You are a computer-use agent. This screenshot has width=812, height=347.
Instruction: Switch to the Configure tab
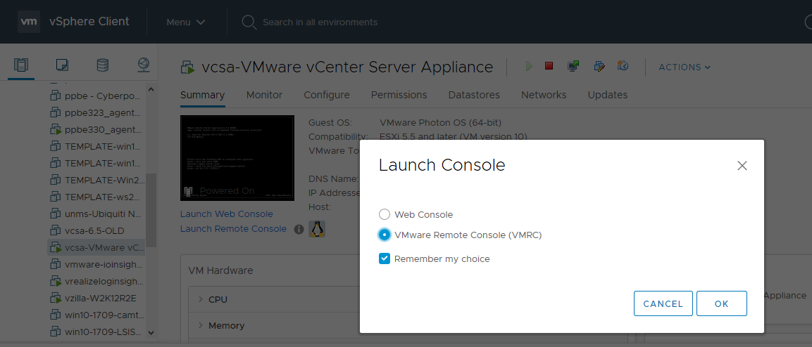[327, 95]
